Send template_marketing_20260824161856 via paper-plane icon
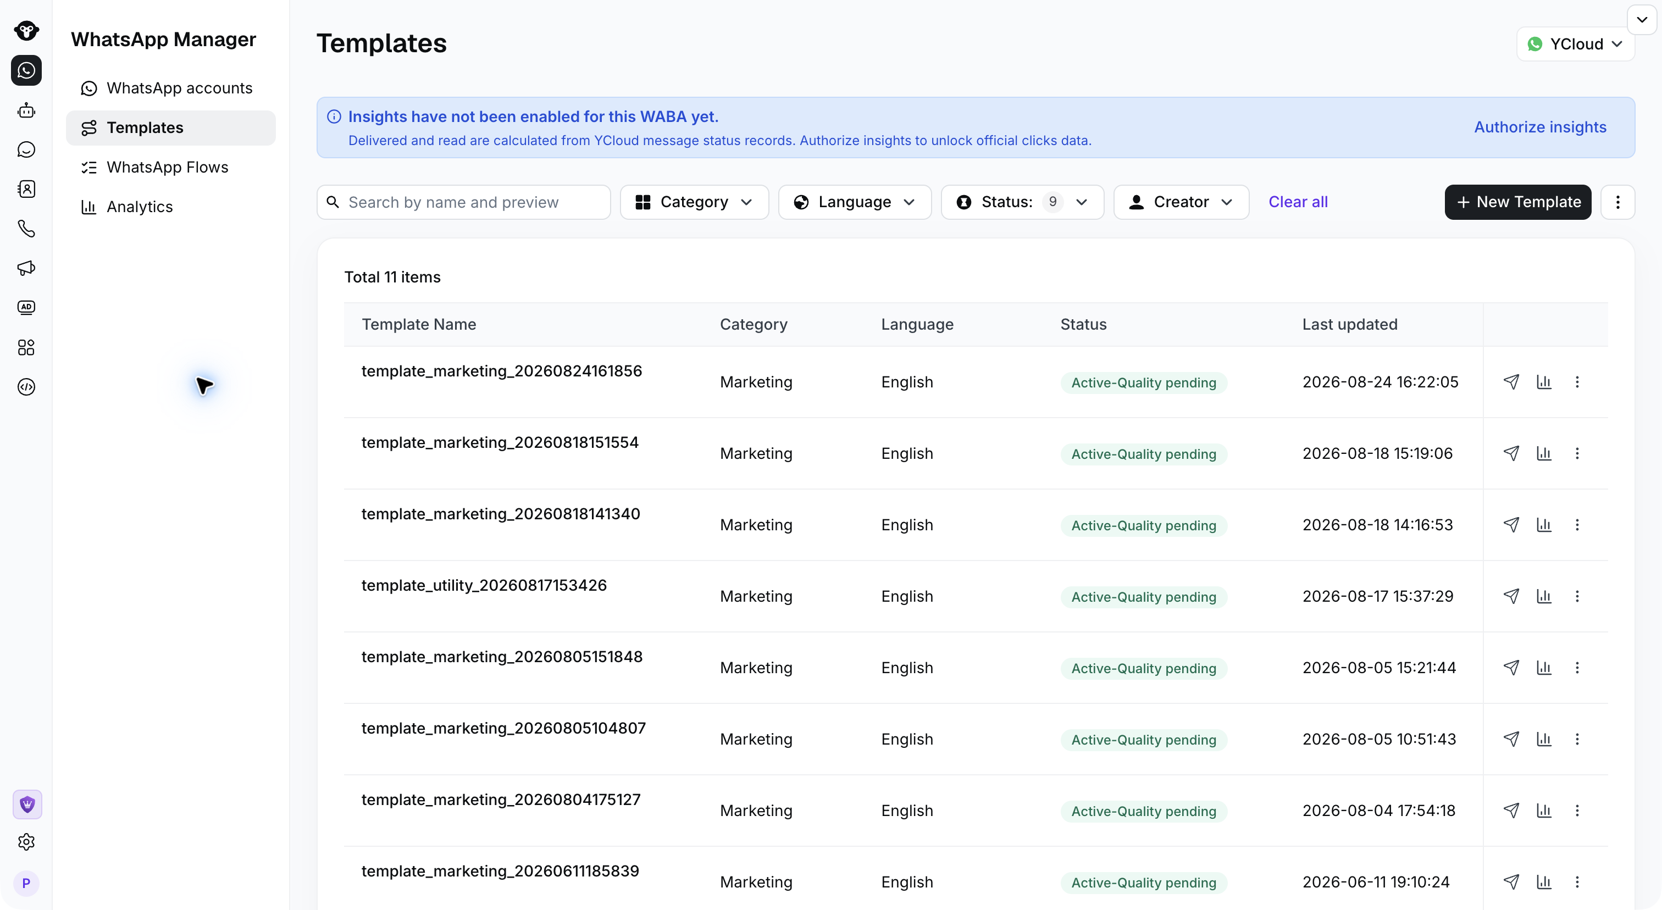The image size is (1662, 910). tap(1511, 382)
